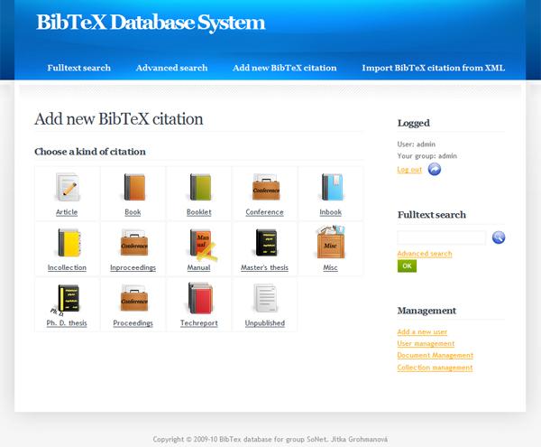Open Import BibTeX citation from XML
Screen dimensions: 541x447
pyautogui.click(x=434, y=68)
